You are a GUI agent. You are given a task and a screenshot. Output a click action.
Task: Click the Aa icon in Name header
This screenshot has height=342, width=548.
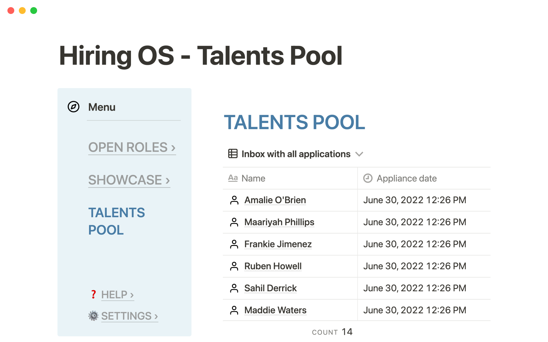click(233, 178)
